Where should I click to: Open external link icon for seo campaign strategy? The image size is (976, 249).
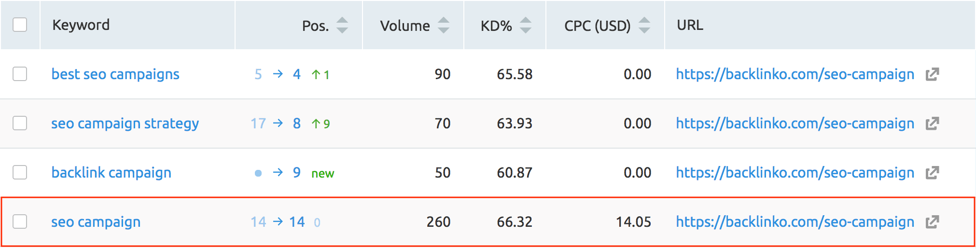[932, 124]
